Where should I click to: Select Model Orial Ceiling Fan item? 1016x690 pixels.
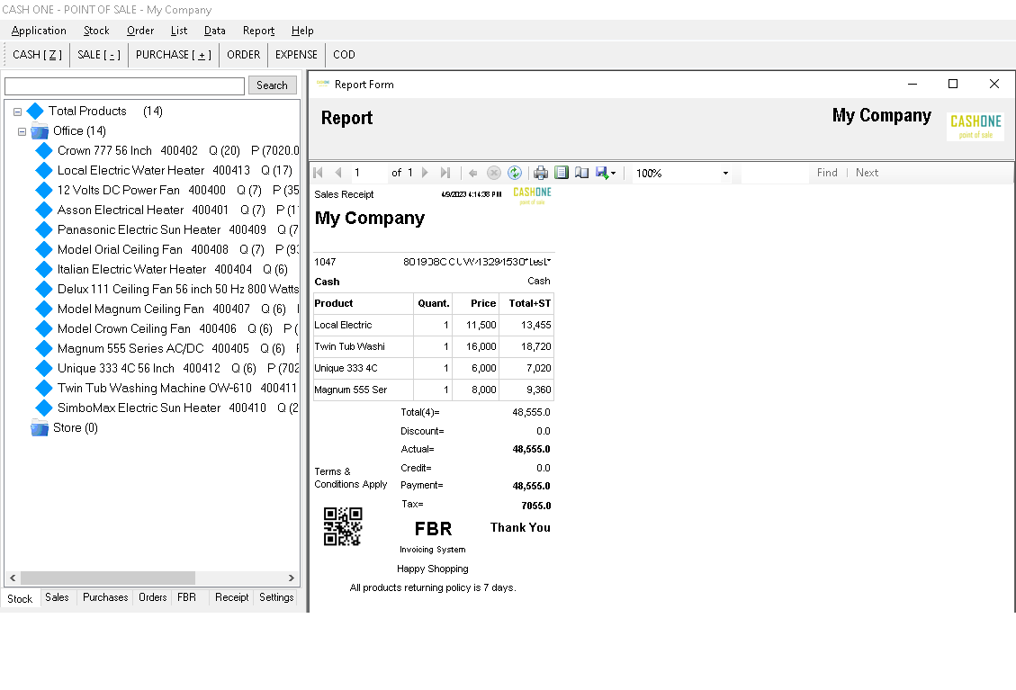tap(178, 249)
